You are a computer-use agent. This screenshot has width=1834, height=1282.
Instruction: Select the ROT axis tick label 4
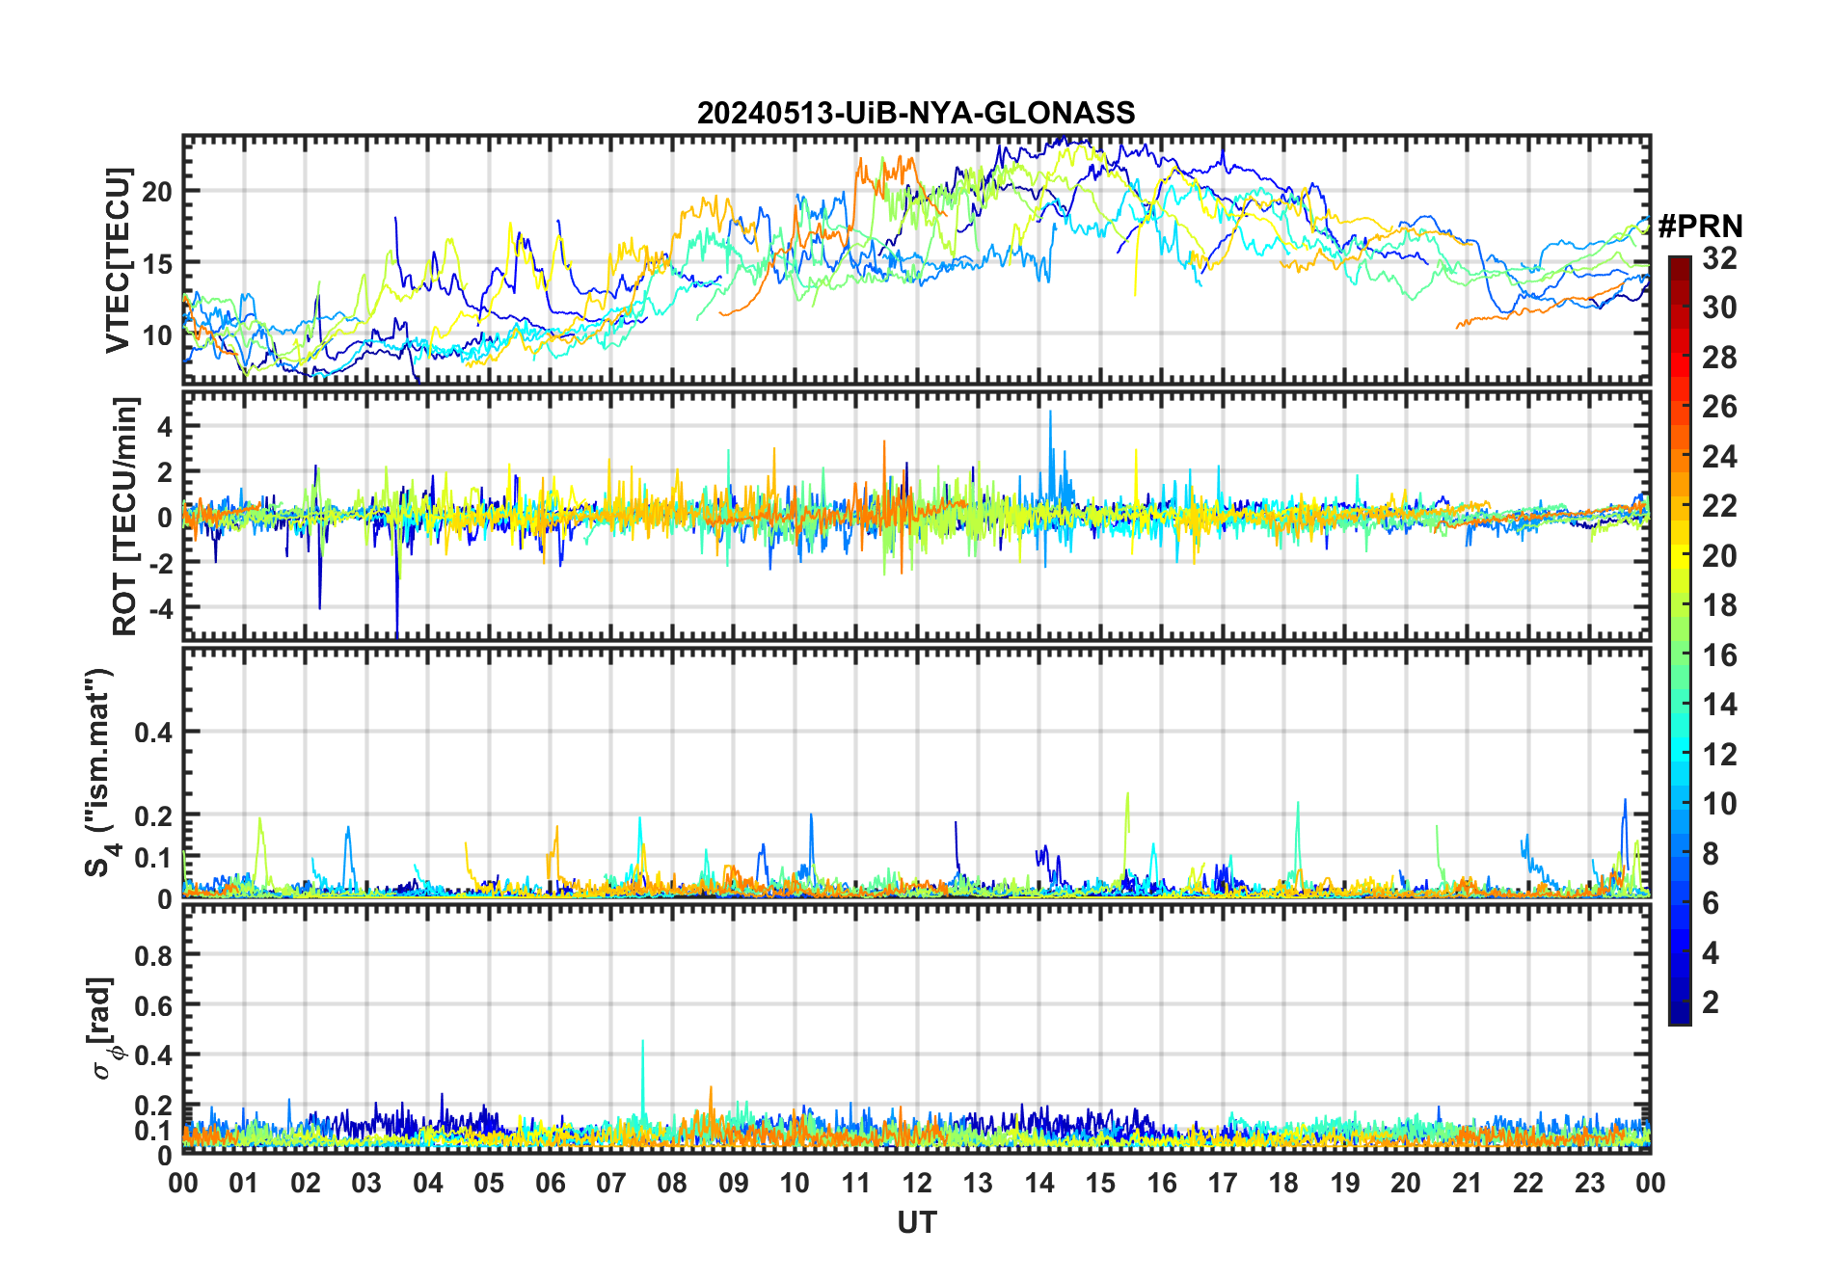pyautogui.click(x=166, y=426)
